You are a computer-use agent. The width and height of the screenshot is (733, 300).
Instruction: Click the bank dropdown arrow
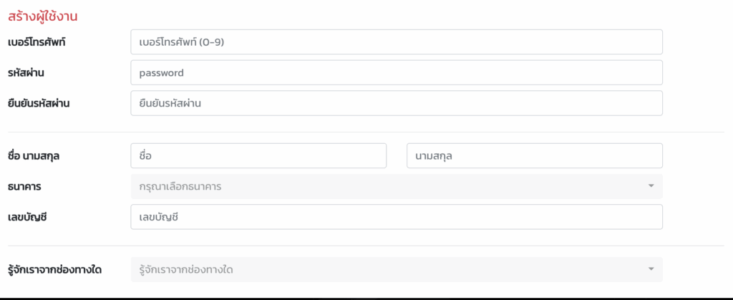tap(651, 186)
